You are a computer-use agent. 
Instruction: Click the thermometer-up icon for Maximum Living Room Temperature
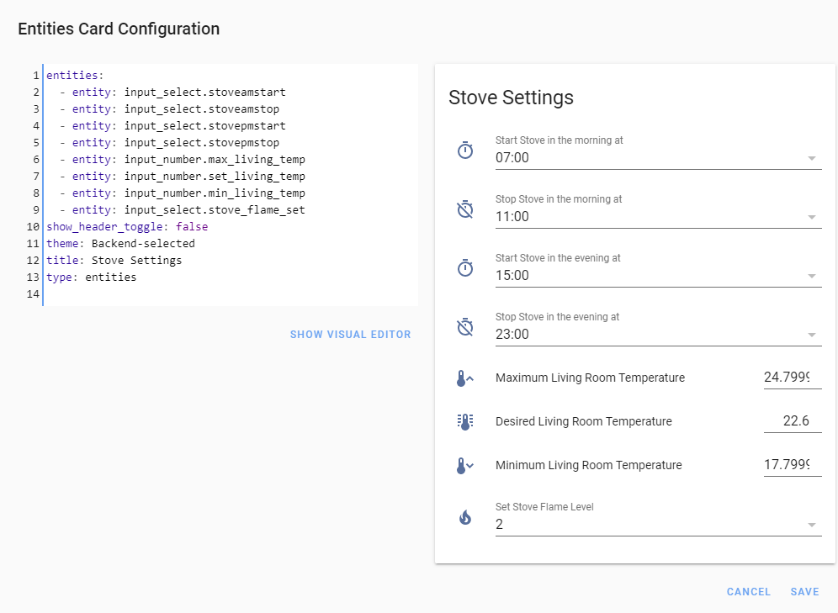pyautogui.click(x=465, y=378)
